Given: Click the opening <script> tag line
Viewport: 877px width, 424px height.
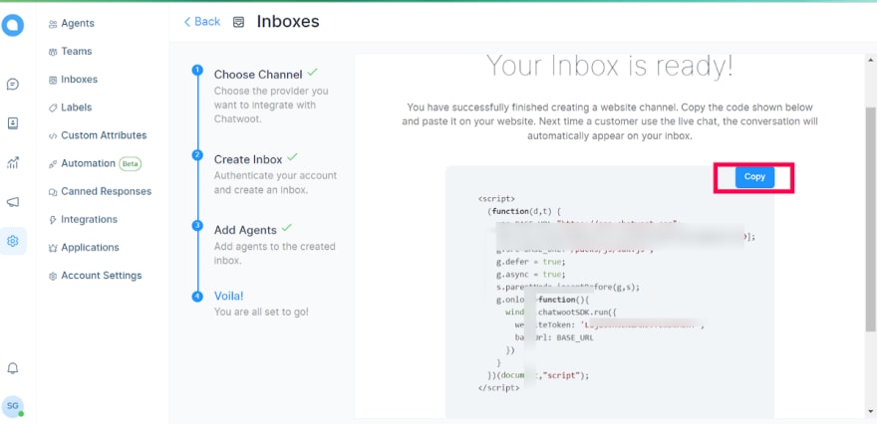Looking at the screenshot, I should pyautogui.click(x=496, y=198).
